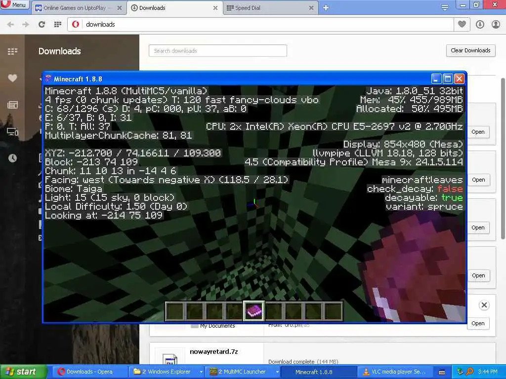The height and width of the screenshot is (379, 506).
Task: Click the first Open button in downloads list
Action: pos(478,132)
